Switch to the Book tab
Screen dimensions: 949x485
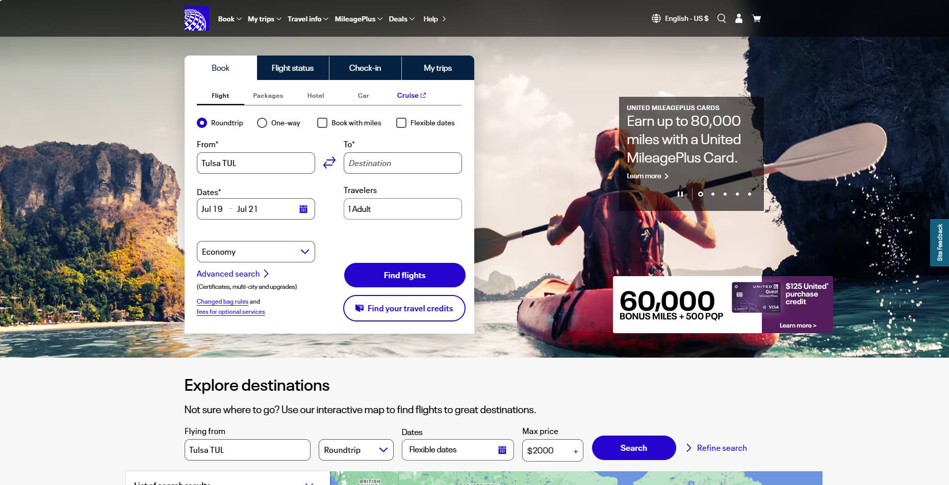point(221,68)
